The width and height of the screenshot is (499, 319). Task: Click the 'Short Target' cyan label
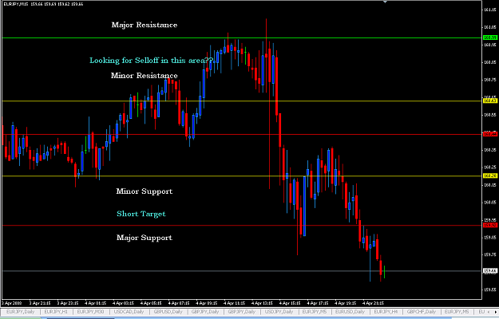coord(141,214)
